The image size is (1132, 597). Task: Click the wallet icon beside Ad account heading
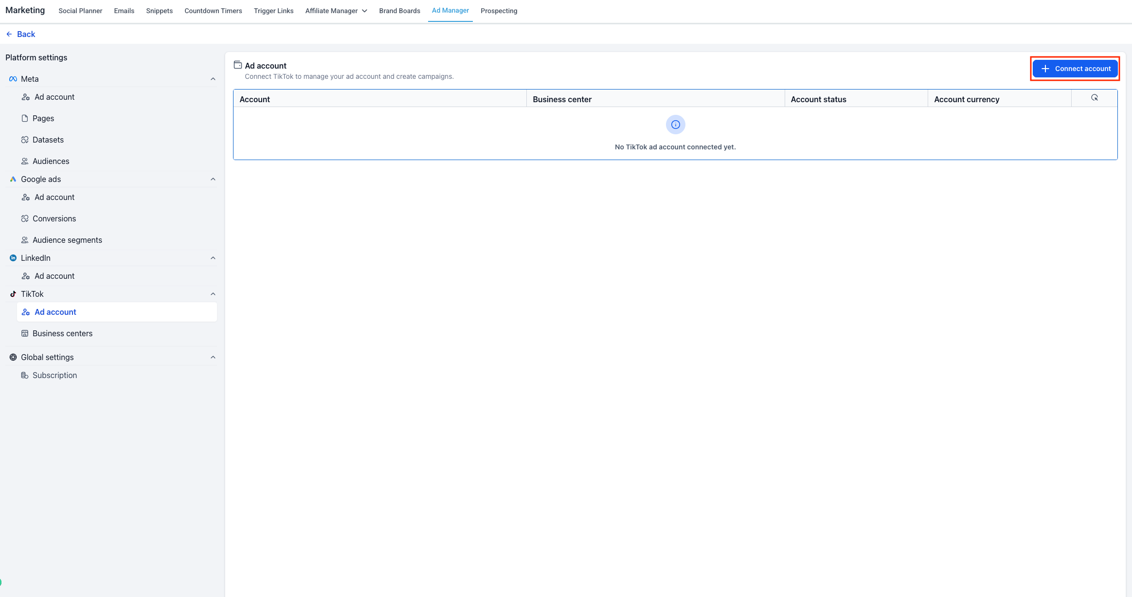pyautogui.click(x=238, y=65)
